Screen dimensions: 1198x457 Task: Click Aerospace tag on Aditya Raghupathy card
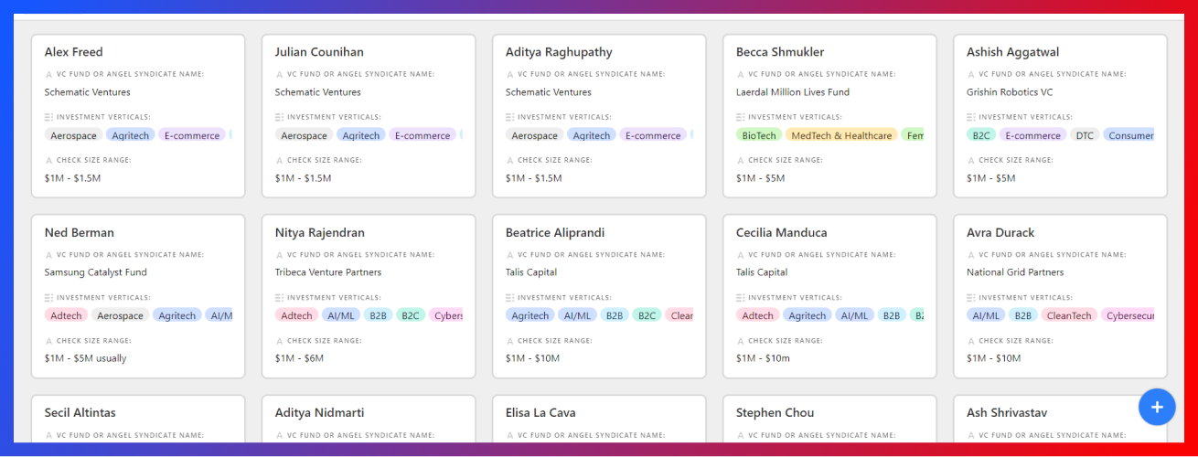(534, 135)
